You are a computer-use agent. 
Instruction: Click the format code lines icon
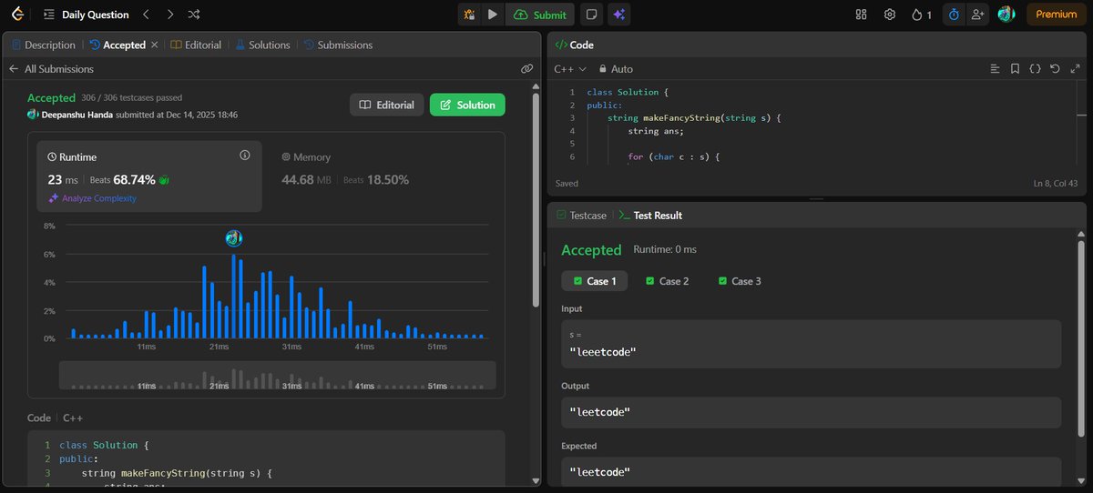click(x=995, y=69)
